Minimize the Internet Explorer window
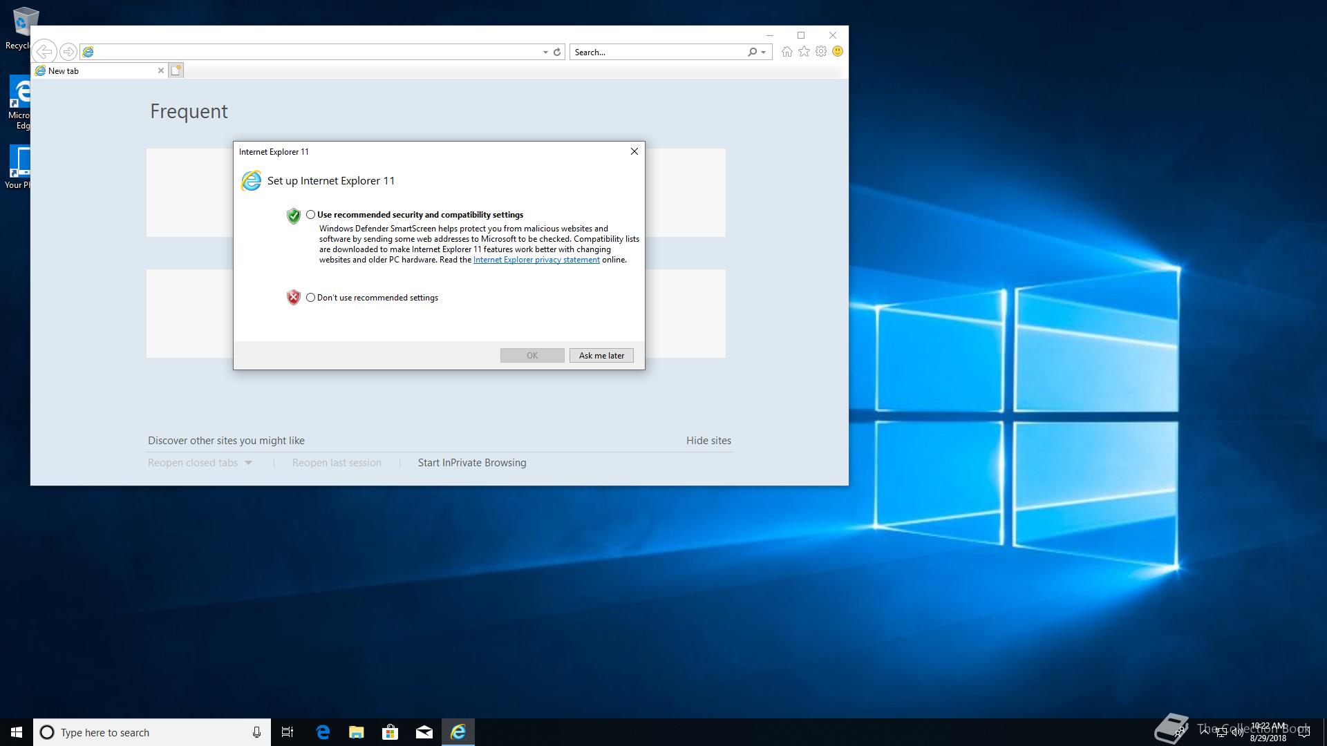The height and width of the screenshot is (746, 1327). 769,35
